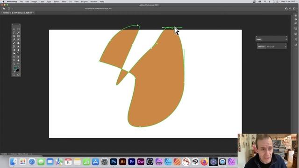299x168 pixels.
Task: Select the Zoom magnifier tool
Action: point(14,64)
